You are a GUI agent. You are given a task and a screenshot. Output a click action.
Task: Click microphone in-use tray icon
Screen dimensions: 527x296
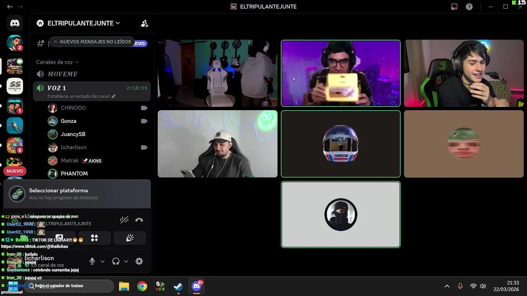[460, 286]
